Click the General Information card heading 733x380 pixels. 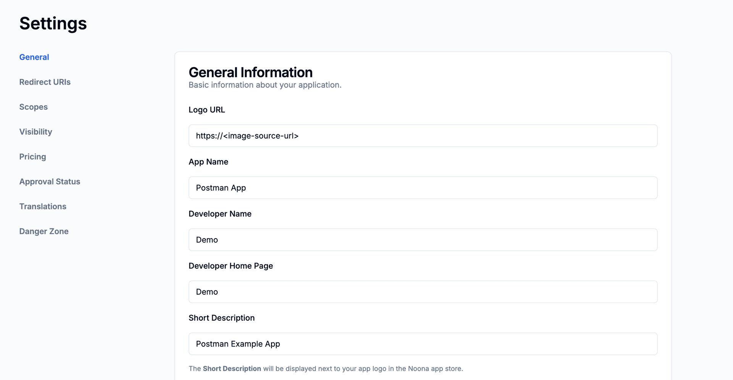[250, 72]
